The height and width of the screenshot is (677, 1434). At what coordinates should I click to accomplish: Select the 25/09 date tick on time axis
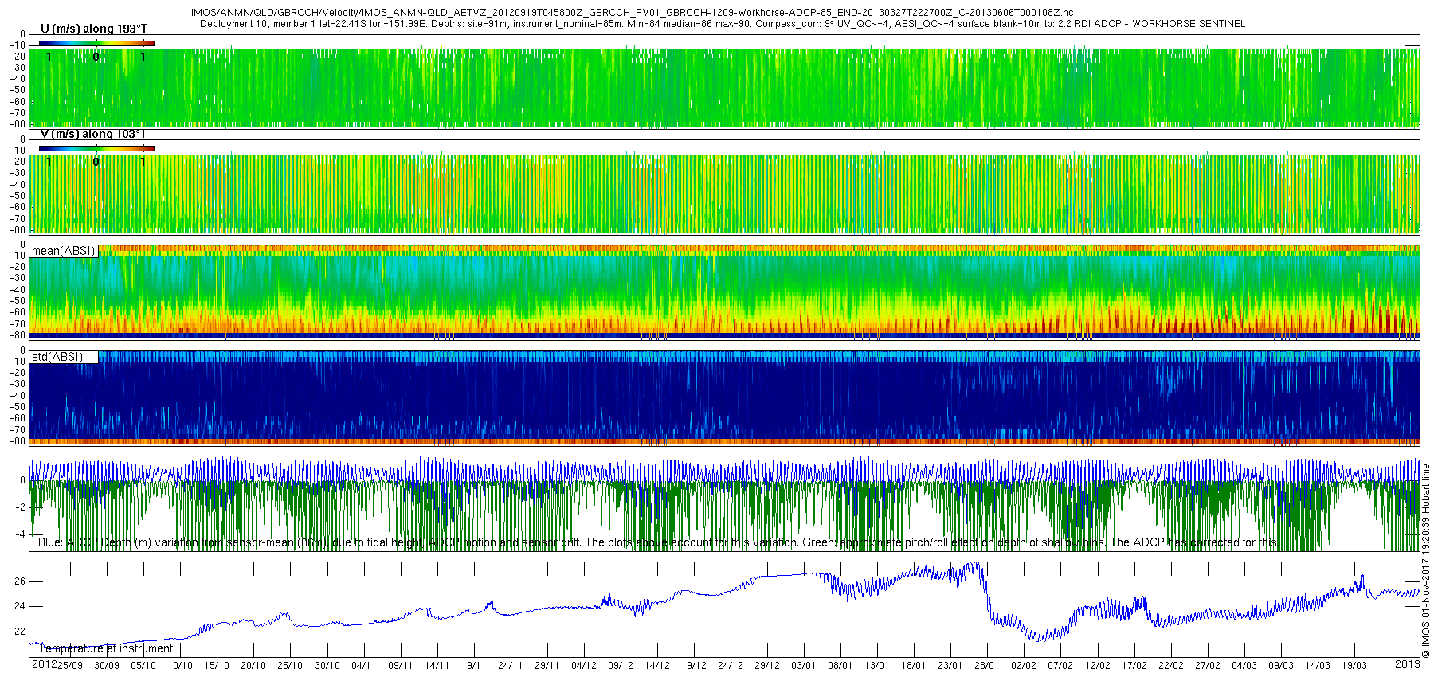(x=70, y=666)
